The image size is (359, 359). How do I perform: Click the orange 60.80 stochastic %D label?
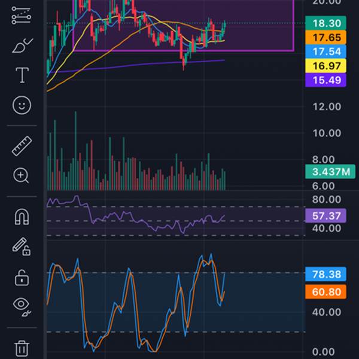(325, 292)
